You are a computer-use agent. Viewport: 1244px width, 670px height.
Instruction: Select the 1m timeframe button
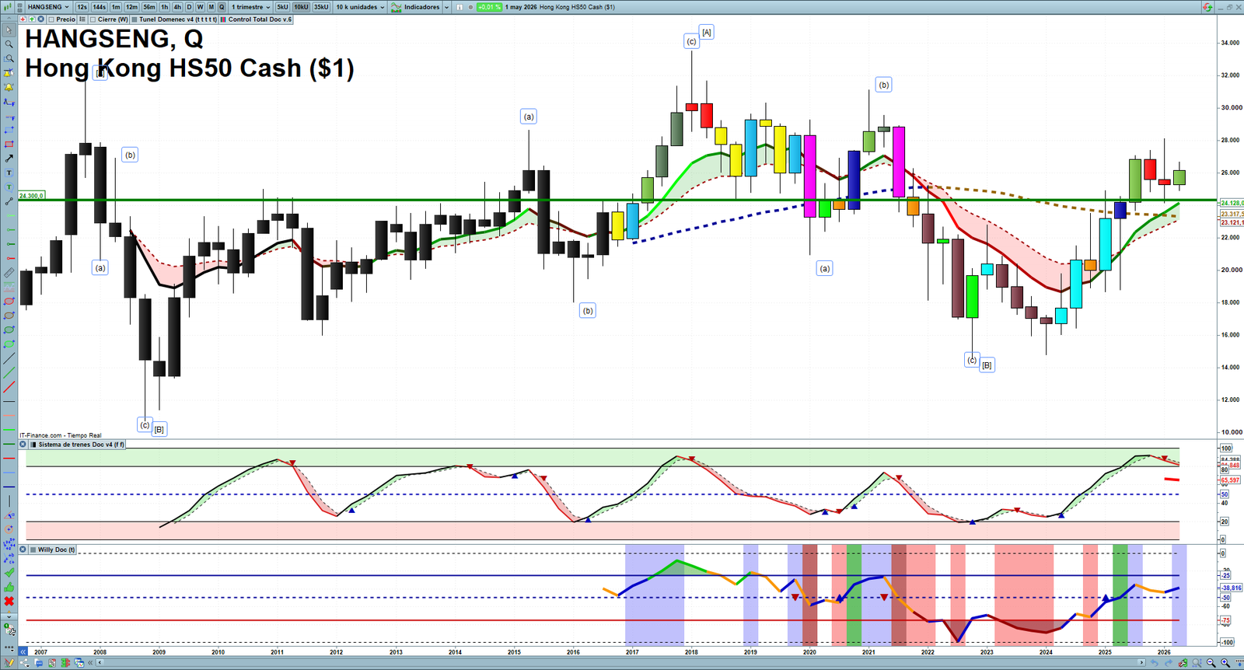click(116, 7)
